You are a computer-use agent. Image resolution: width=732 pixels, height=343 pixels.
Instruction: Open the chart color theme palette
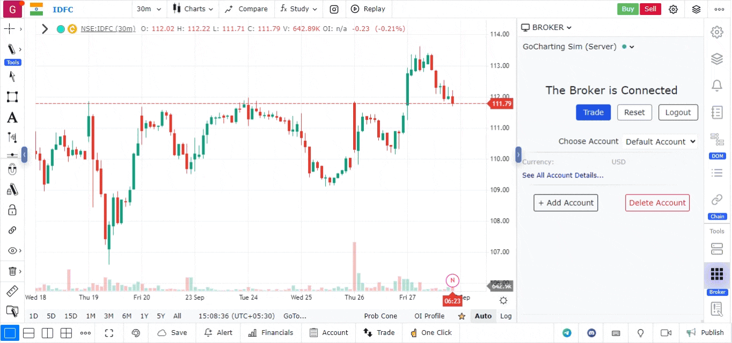[135, 333]
